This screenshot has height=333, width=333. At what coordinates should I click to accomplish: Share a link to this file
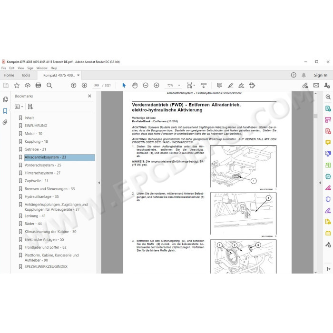point(305,85)
